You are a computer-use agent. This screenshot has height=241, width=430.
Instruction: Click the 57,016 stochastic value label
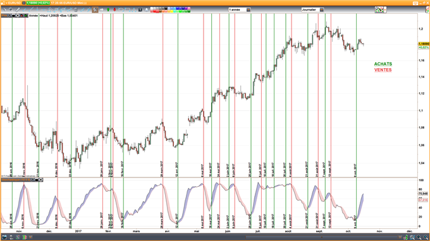pyautogui.click(x=423, y=200)
